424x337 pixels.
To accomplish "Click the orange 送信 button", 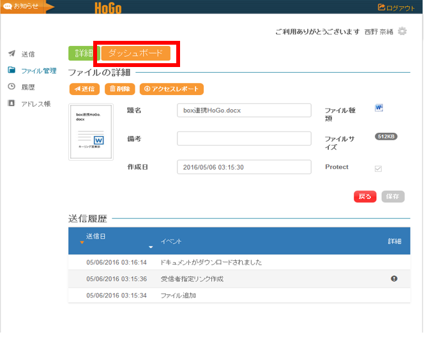I will [84, 89].
